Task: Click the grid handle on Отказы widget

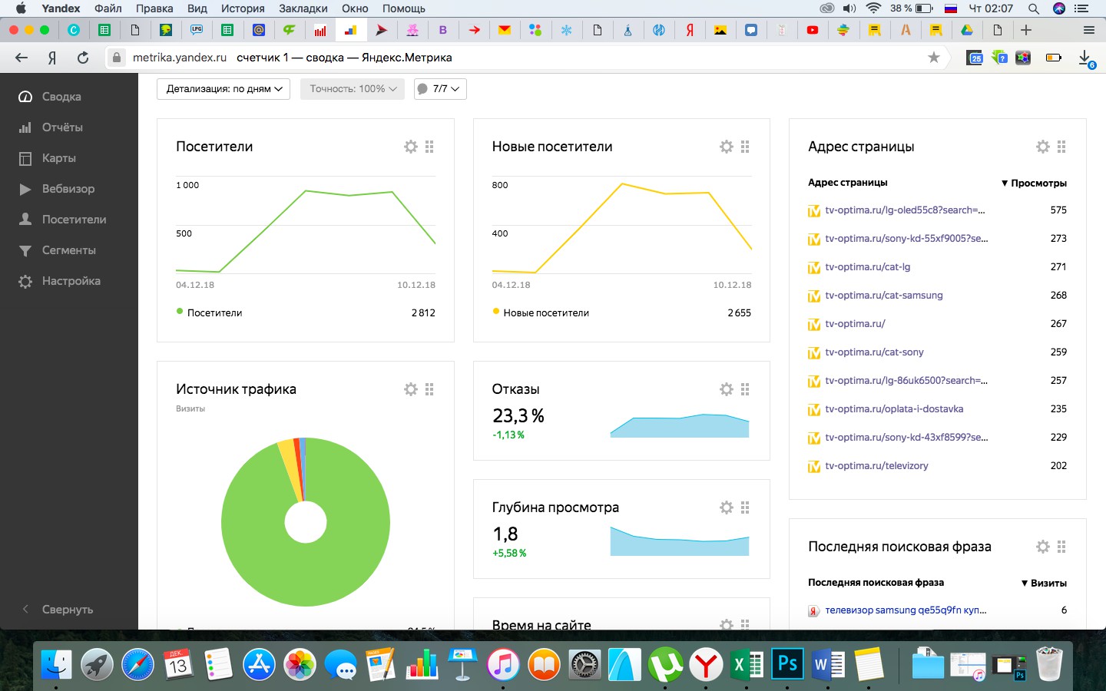Action: tap(745, 389)
